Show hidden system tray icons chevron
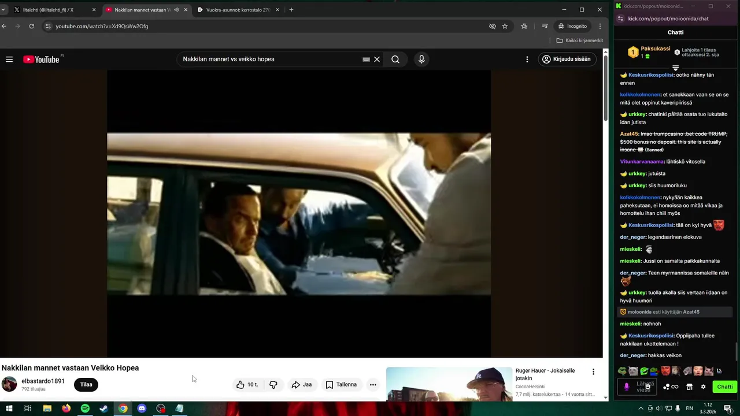Image resolution: width=740 pixels, height=416 pixels. point(641,408)
